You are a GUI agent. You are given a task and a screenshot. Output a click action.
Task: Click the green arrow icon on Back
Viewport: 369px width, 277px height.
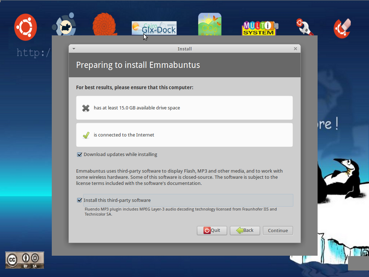tap(240, 230)
